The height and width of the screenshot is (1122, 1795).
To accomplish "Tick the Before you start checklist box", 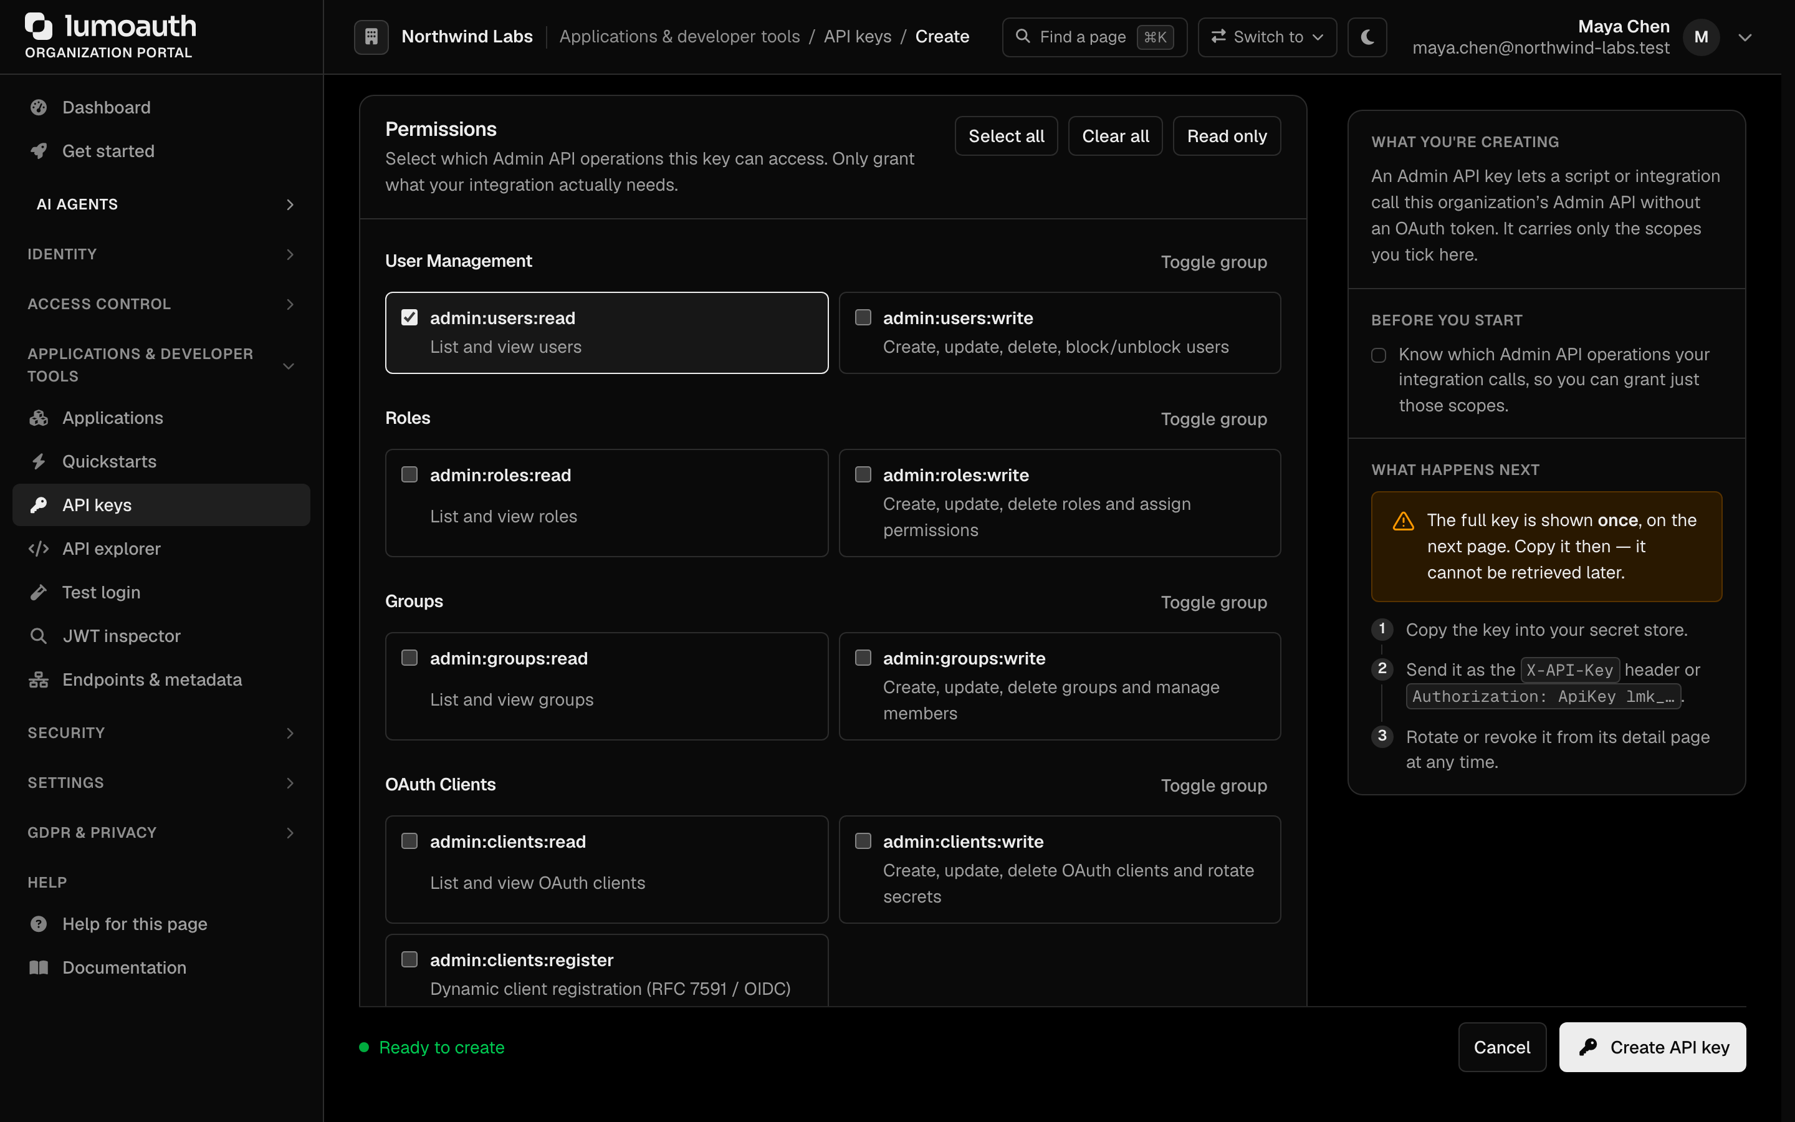I will (1379, 355).
